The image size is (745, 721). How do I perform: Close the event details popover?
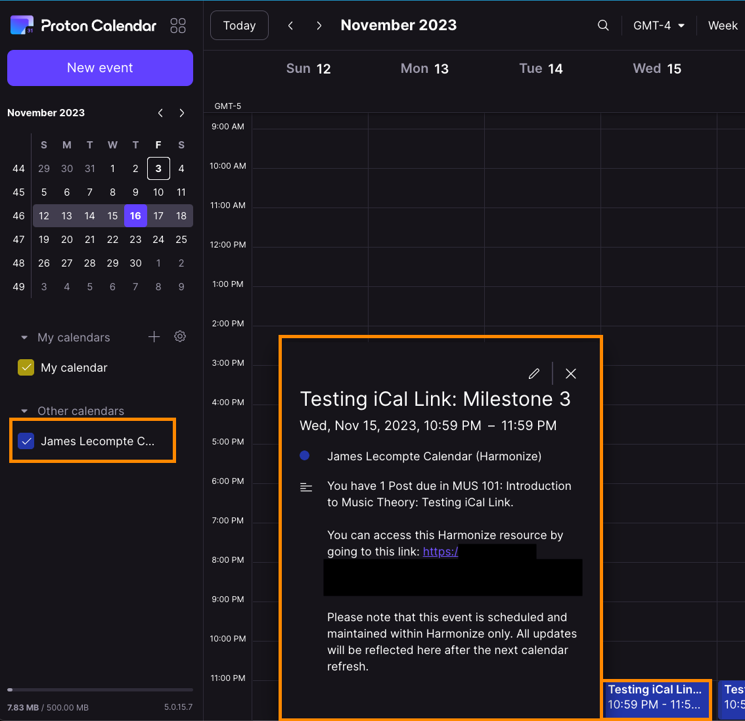click(571, 374)
